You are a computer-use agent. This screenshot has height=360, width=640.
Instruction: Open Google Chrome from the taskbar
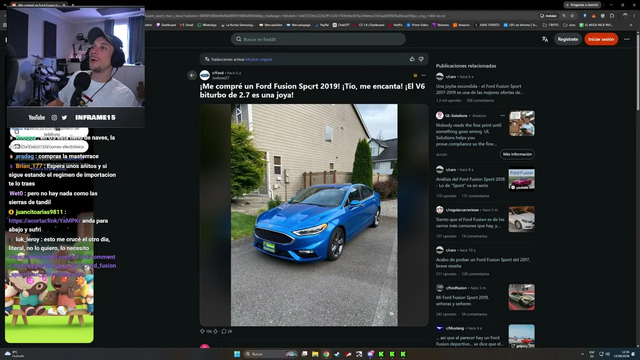[326, 354]
